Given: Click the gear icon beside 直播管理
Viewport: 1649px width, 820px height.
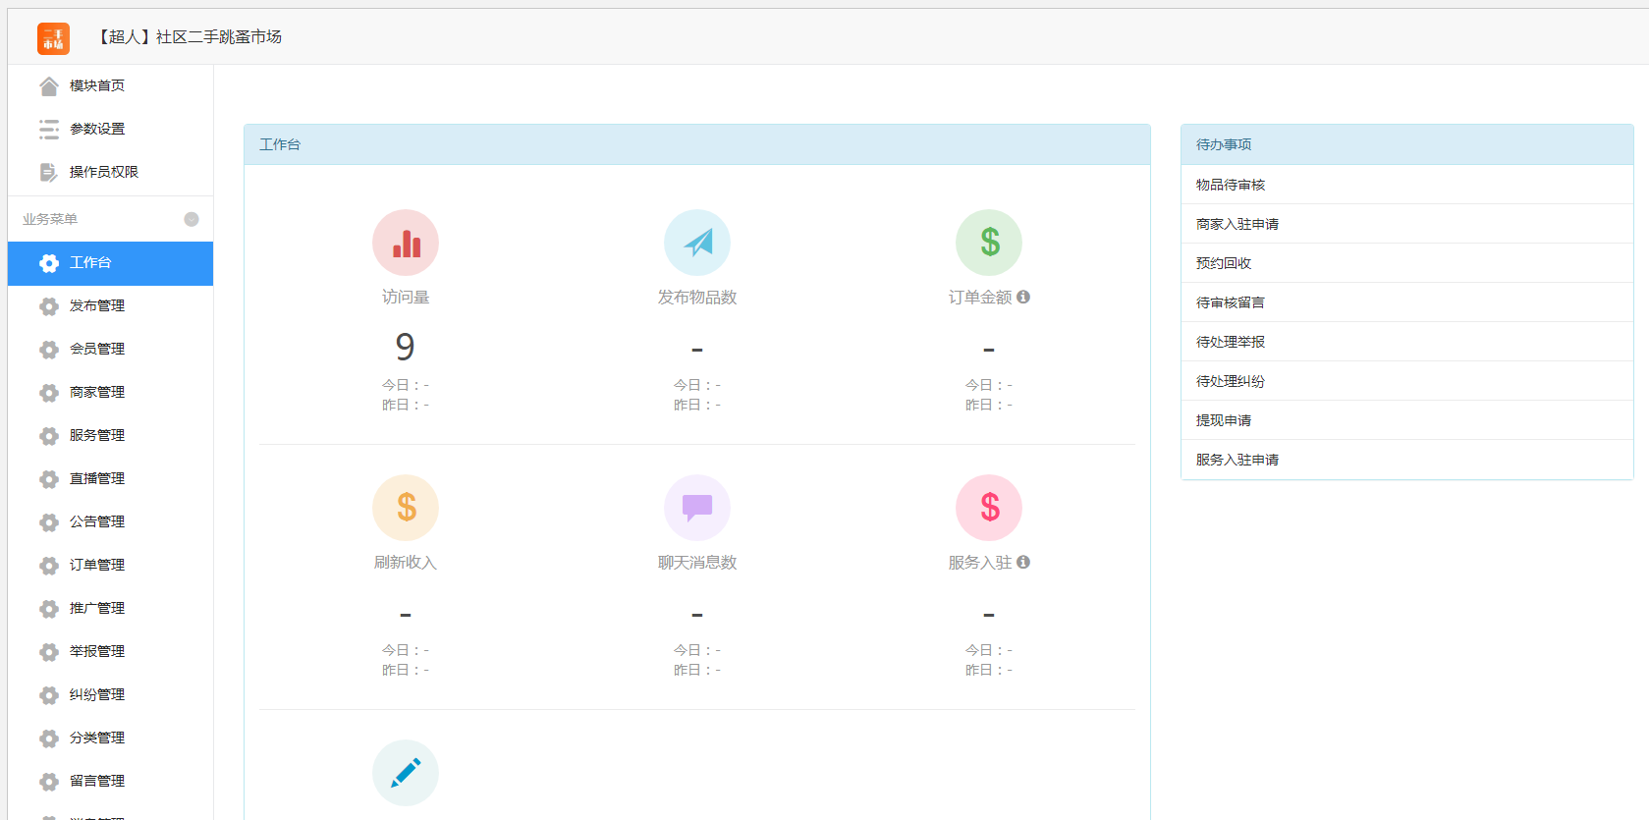Looking at the screenshot, I should [49, 479].
